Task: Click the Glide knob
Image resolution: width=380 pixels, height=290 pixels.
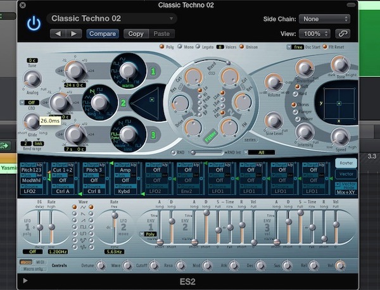Action: 32,121
